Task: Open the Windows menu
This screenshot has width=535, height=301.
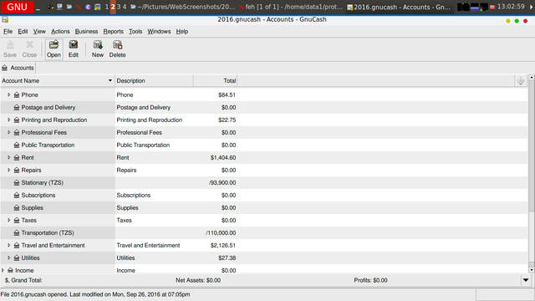Action: [159, 32]
